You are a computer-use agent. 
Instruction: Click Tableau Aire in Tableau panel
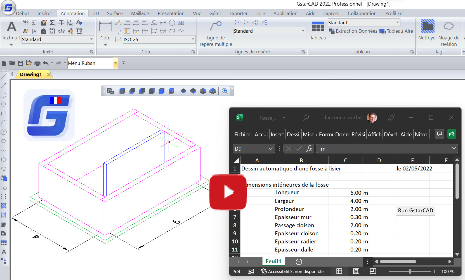coord(396,31)
